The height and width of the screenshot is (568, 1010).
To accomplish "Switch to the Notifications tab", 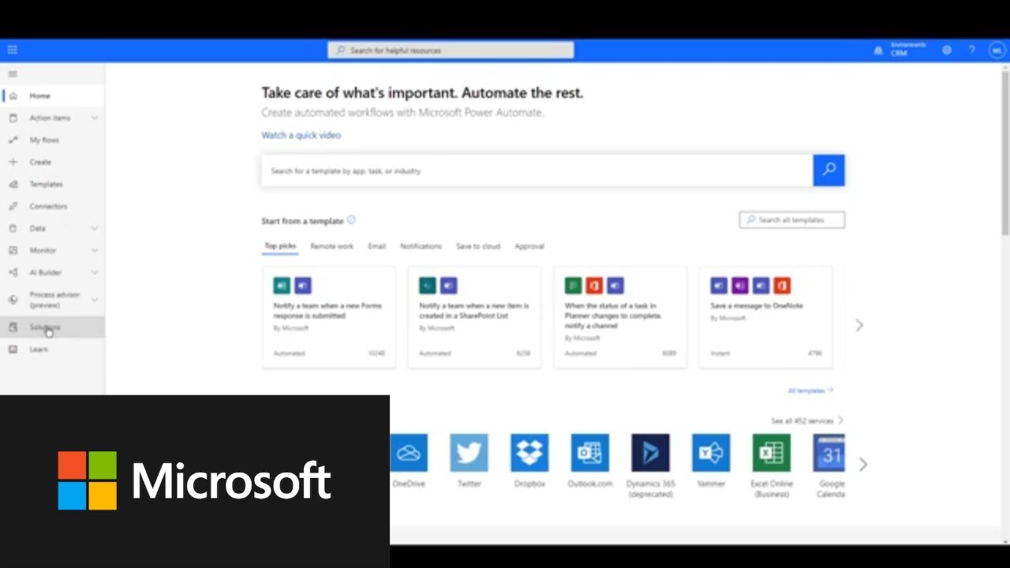I will pos(421,246).
